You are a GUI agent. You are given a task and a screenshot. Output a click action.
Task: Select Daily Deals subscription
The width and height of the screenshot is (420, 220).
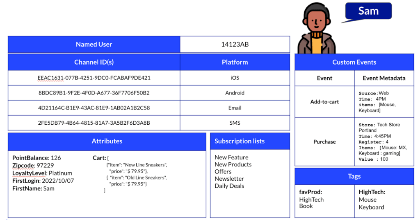point(229,186)
